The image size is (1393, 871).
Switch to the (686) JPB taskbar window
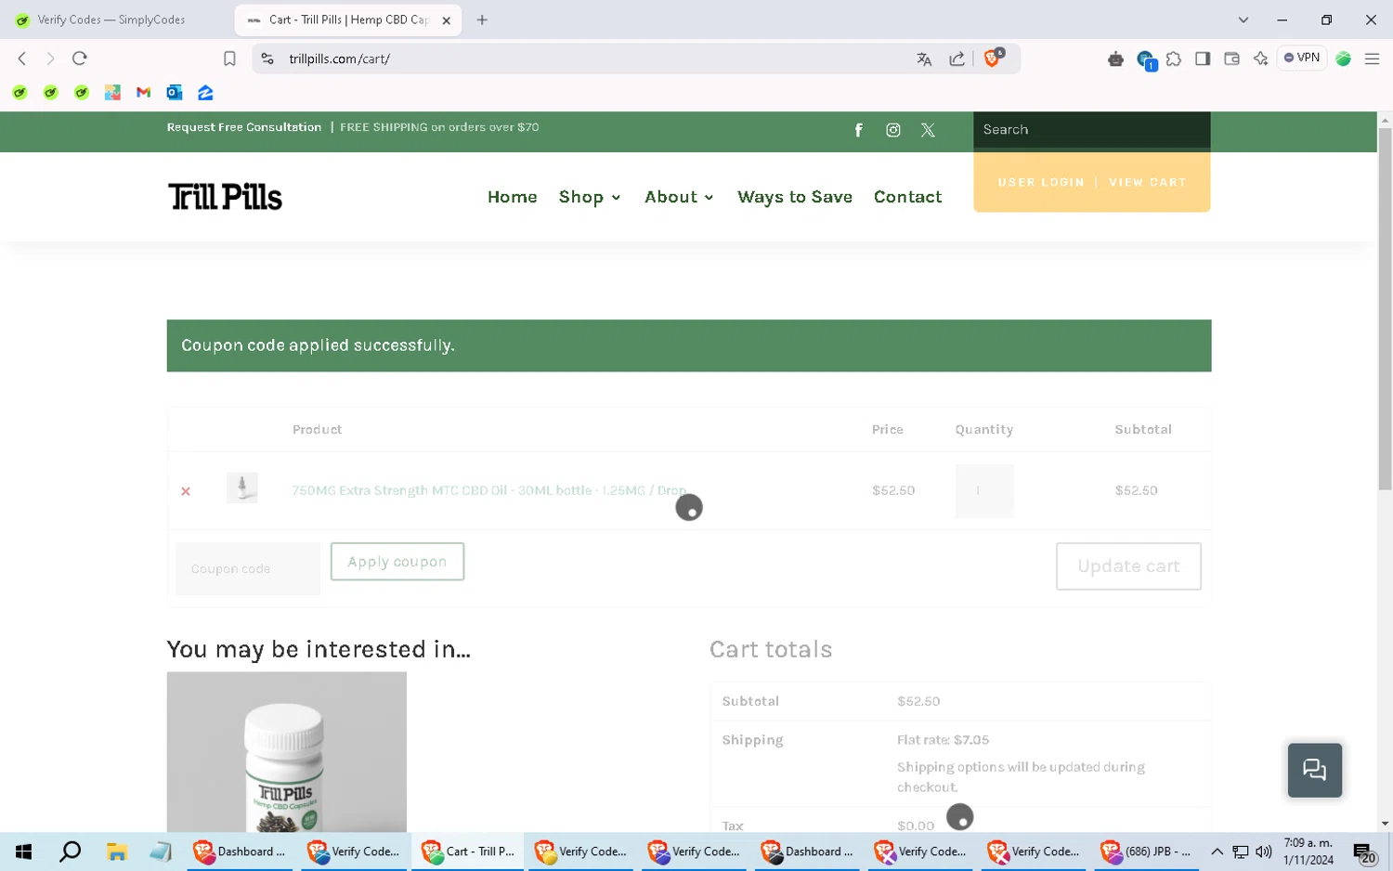pyautogui.click(x=1148, y=851)
